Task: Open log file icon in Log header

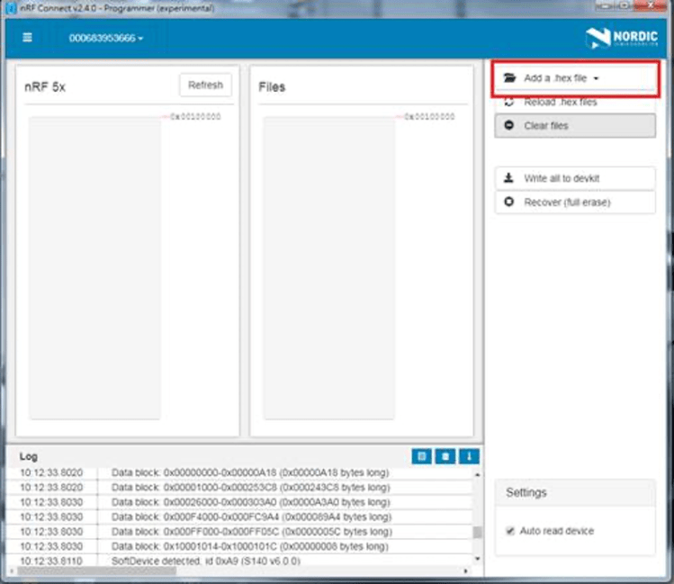Action: click(421, 456)
